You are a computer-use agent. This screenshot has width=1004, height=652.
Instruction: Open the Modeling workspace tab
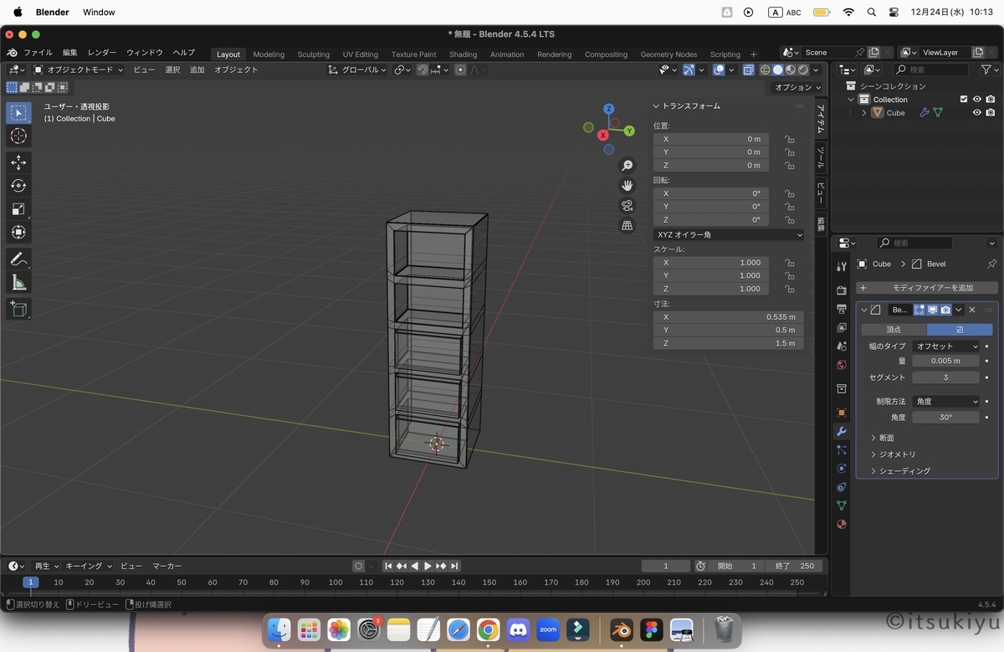pyautogui.click(x=269, y=54)
